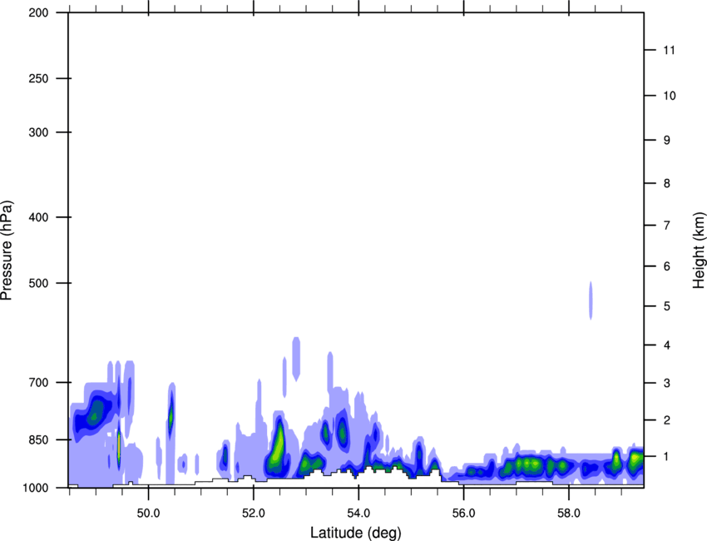The height and width of the screenshot is (541, 707).
Task: Click the 5 km height label
Action: point(667,306)
